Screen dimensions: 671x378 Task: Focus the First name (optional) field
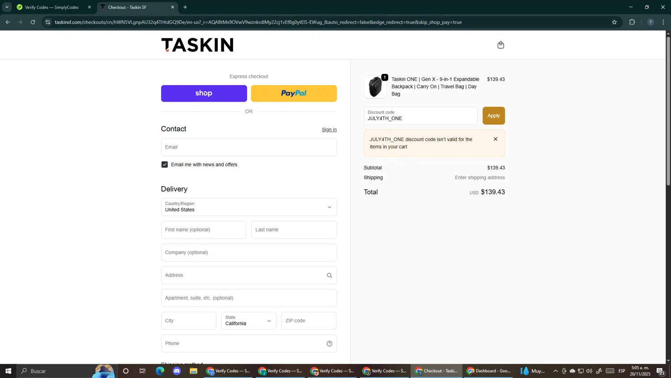(204, 230)
